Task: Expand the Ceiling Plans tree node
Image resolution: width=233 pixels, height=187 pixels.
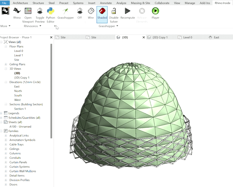Action: point(6,64)
